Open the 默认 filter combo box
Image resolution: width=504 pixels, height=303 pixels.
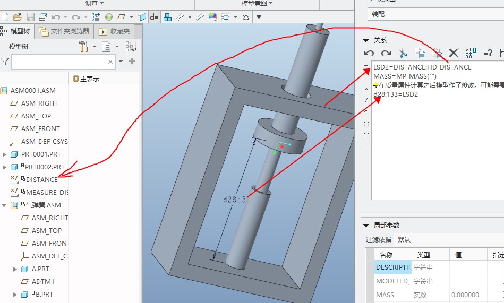click(449, 240)
